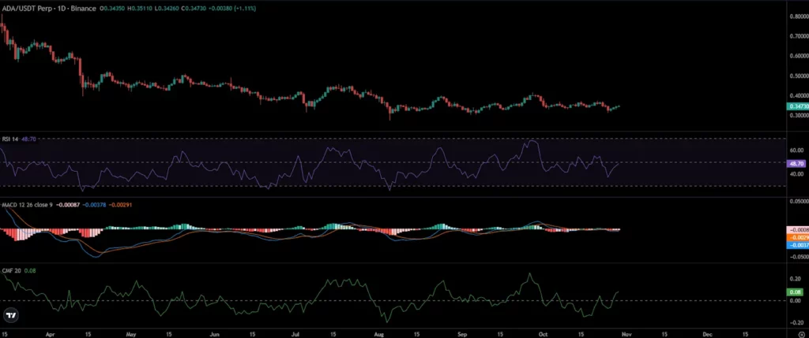Screen dimensions: 809x338
Task: Click the 0.60000 price scale label
Action: click(799, 56)
